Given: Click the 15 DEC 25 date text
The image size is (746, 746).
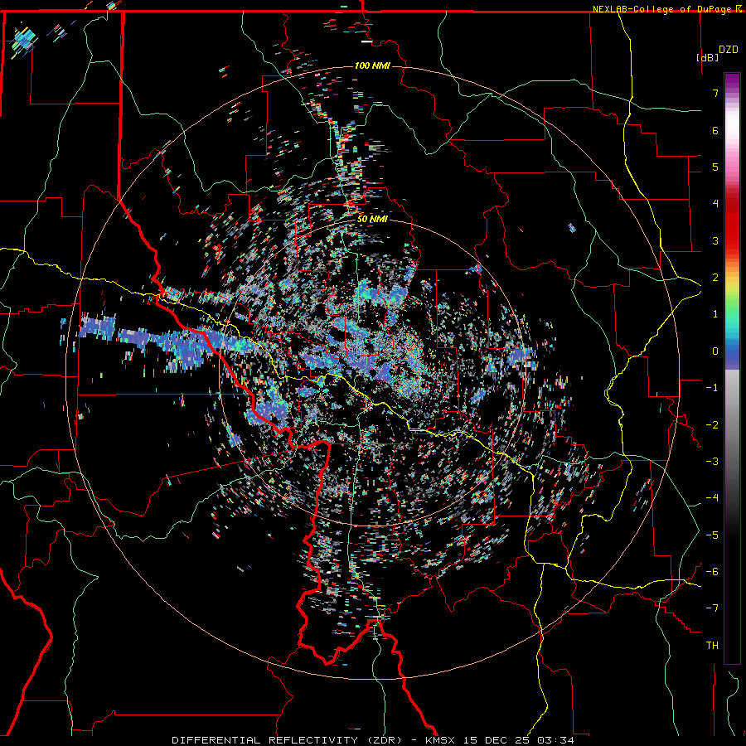Looking at the screenshot, I should pos(497,740).
